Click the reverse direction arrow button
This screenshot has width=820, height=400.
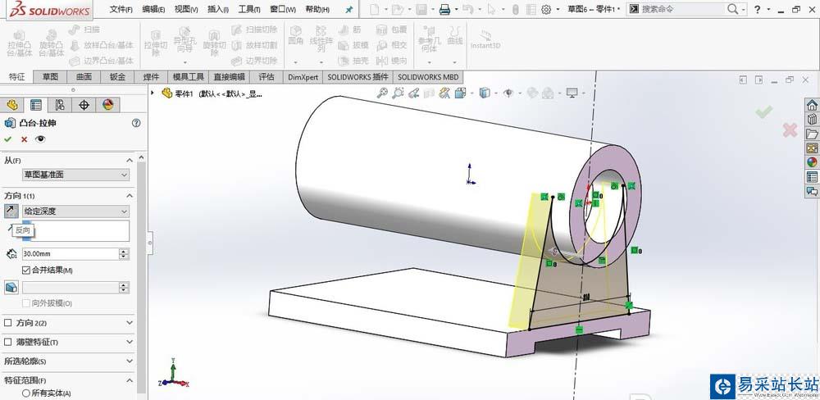(11, 211)
